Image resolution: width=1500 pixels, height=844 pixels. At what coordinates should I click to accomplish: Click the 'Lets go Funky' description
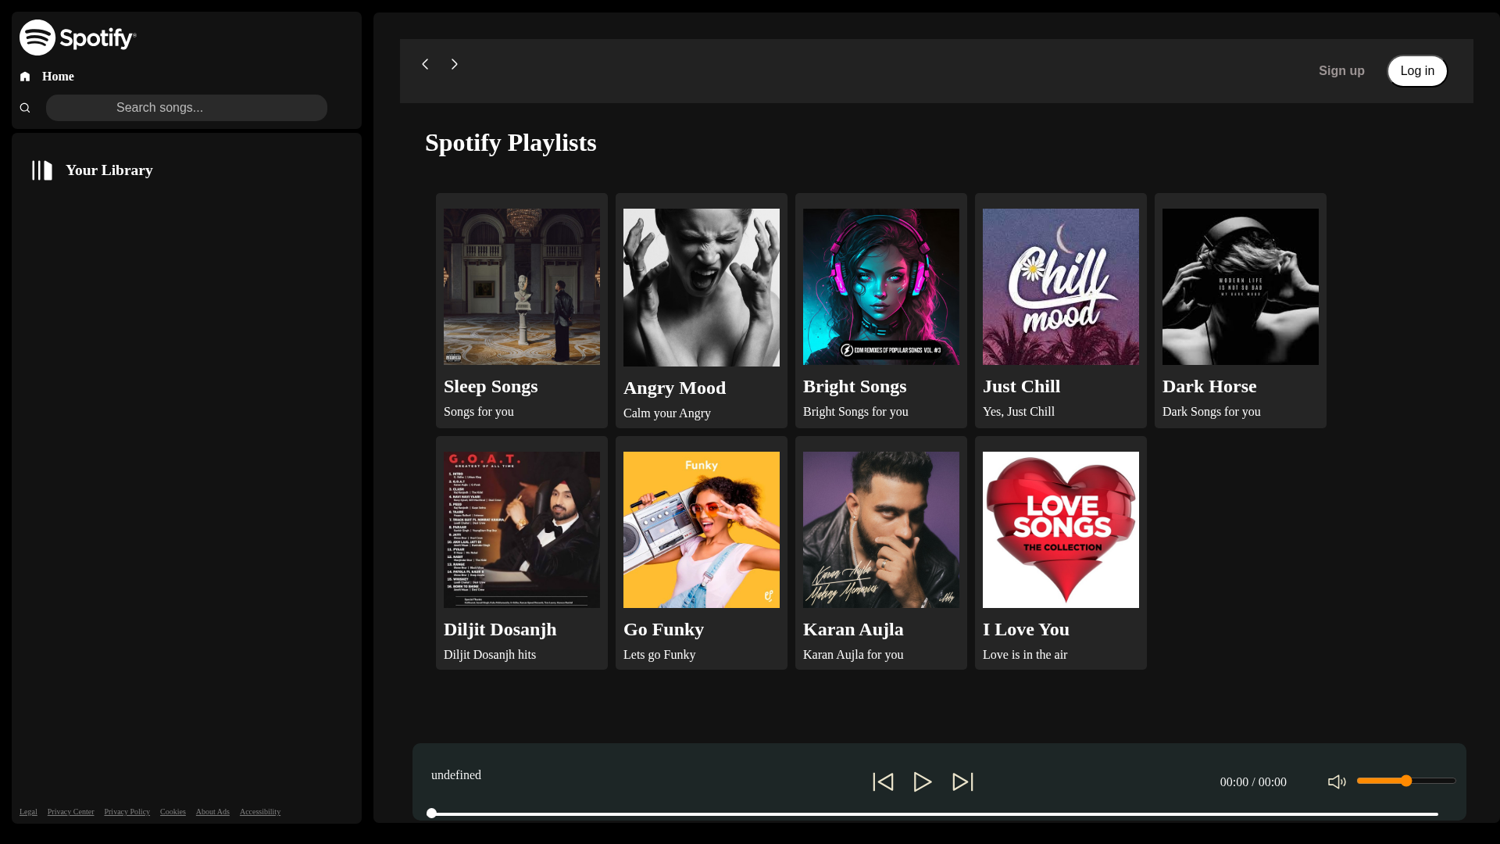point(659,655)
